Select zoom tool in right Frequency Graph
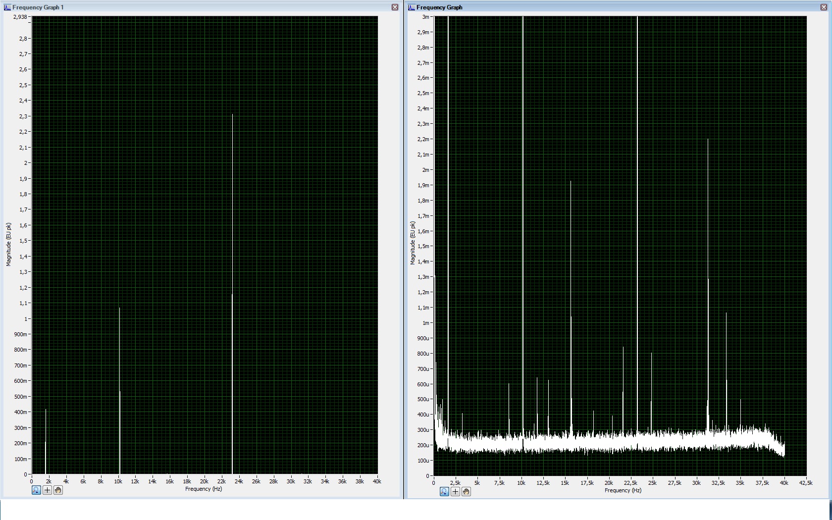This screenshot has width=832, height=520. (x=444, y=491)
